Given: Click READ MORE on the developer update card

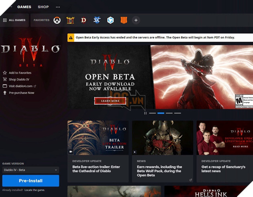Looking at the screenshot, I should [x=241, y=147].
